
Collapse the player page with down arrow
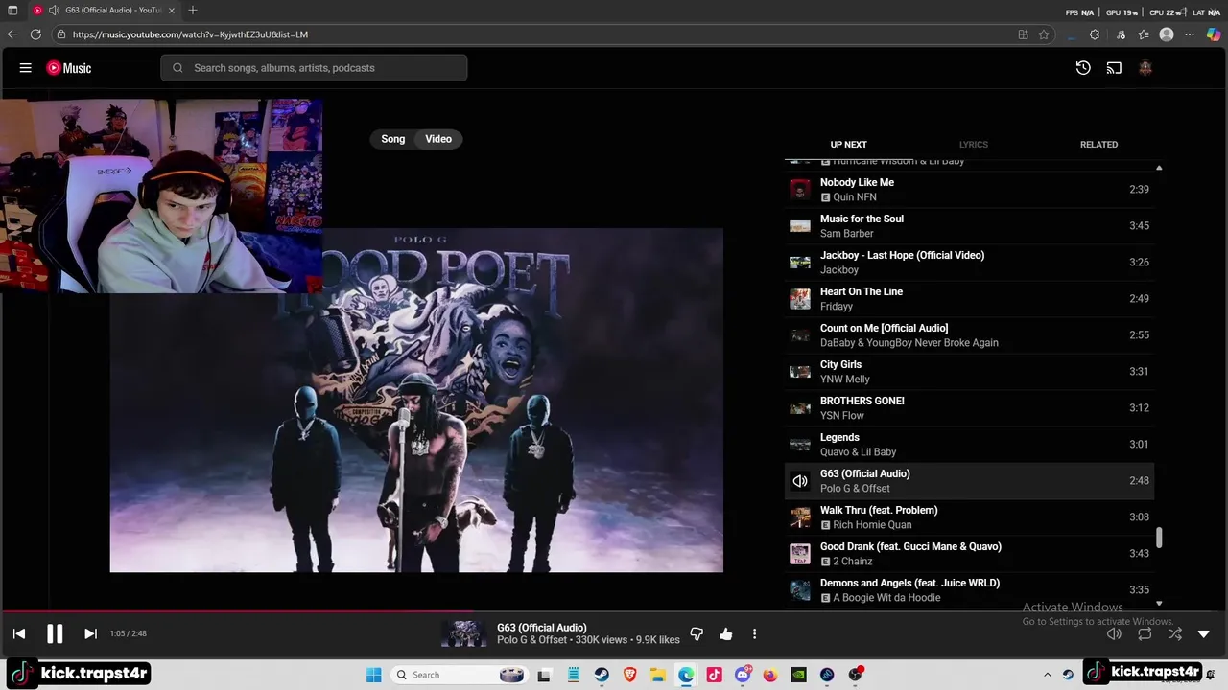[x=1204, y=633]
